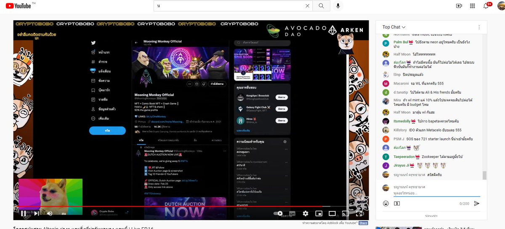505x229 pixels.
Task: Click Mira's profile avatar
Action: coord(385,101)
